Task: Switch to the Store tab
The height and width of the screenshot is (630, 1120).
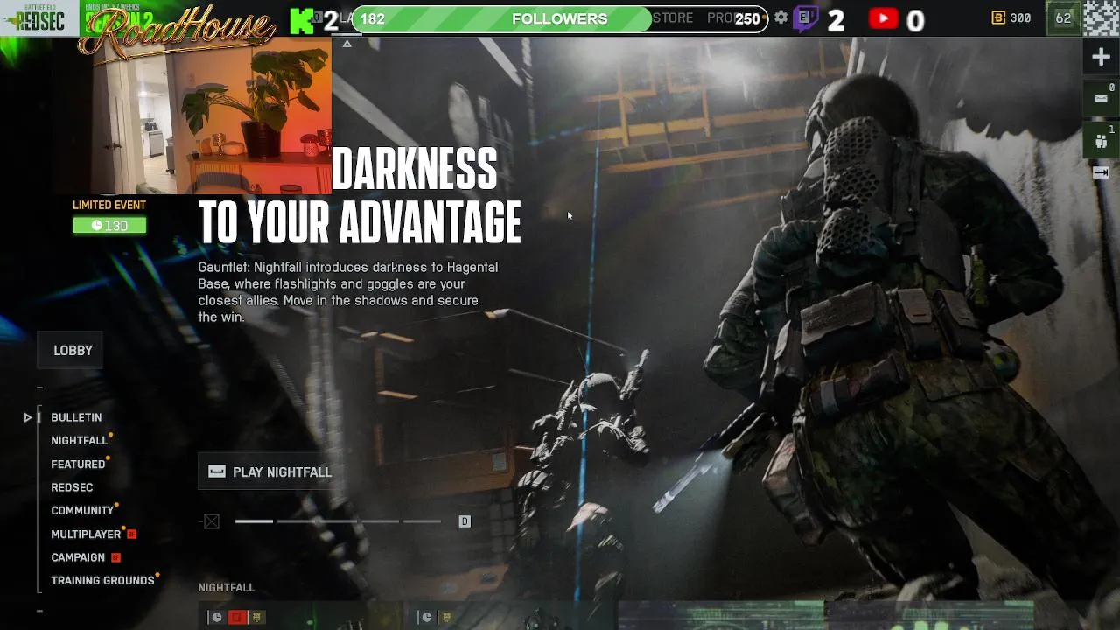Action: pos(673,17)
